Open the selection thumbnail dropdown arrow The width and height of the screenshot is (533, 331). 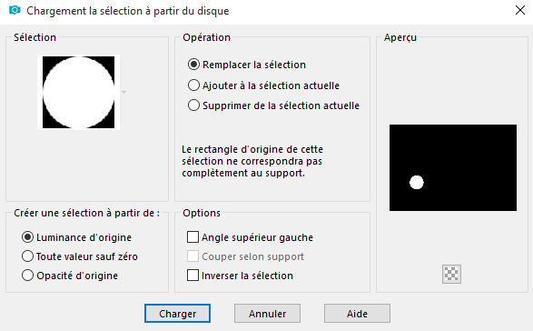pos(124,92)
